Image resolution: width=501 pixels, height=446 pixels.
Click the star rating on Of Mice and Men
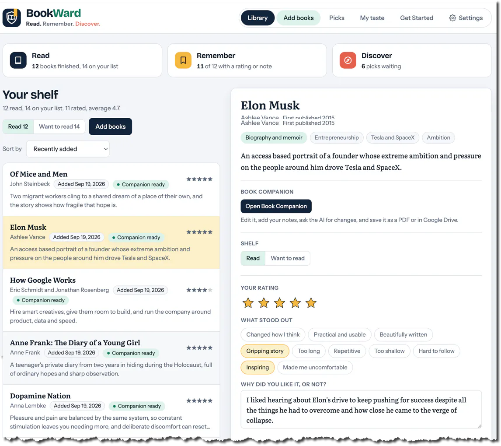click(x=199, y=179)
